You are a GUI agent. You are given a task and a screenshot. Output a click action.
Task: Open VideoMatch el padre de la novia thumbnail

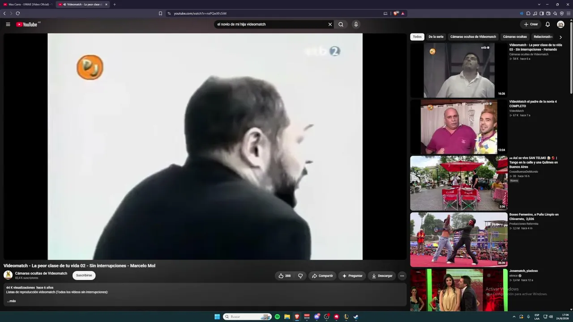pos(459,127)
